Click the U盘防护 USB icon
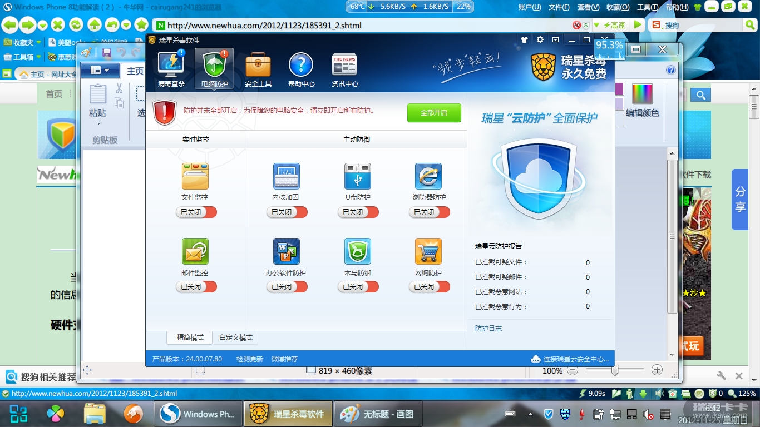The height and width of the screenshot is (427, 760). pyautogui.click(x=358, y=176)
